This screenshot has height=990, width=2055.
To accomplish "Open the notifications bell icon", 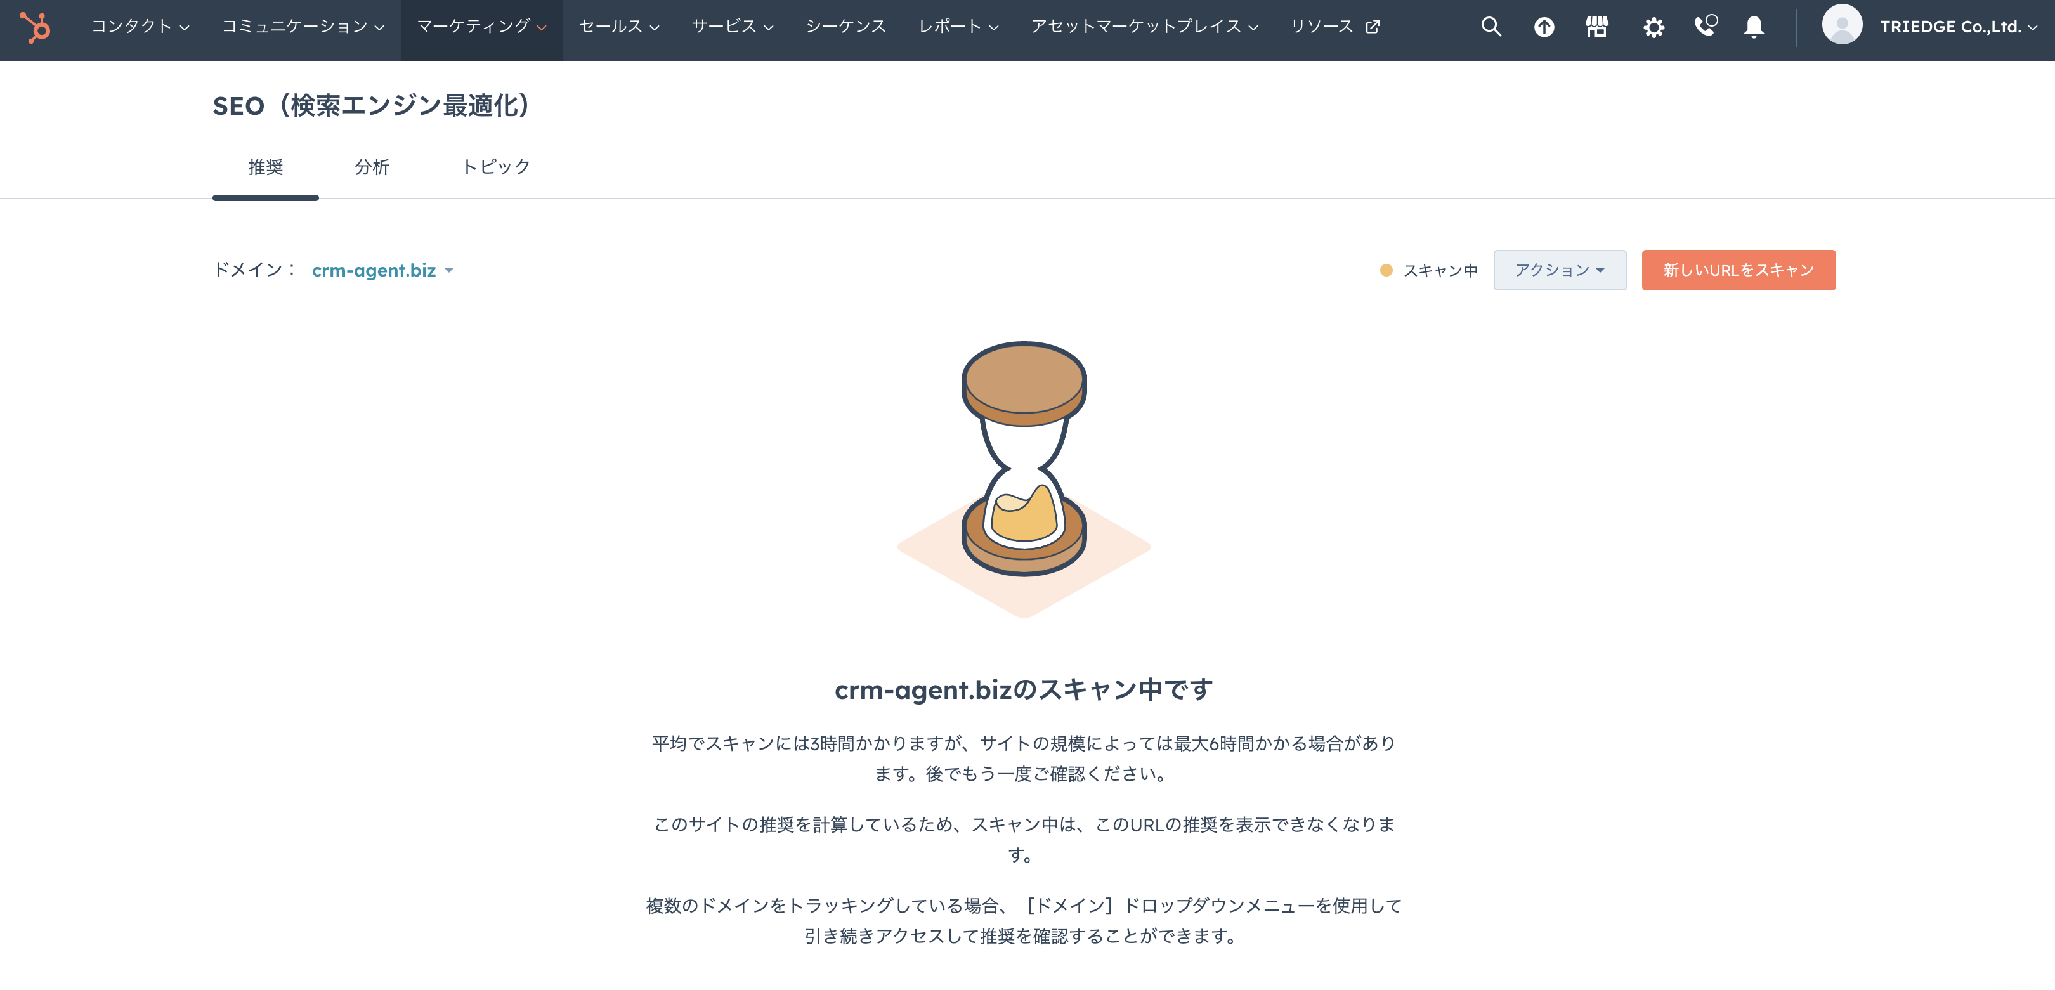I will [1754, 27].
